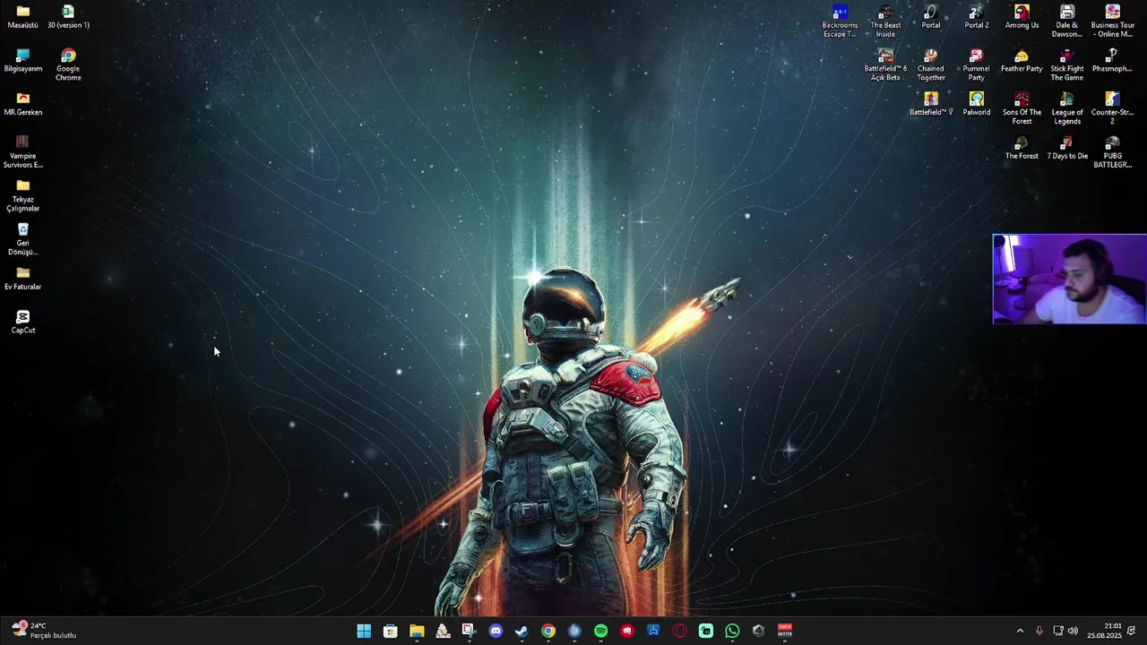Viewport: 1147px width, 645px height.
Task: Select the League of Legends shortcut
Action: pyautogui.click(x=1067, y=108)
